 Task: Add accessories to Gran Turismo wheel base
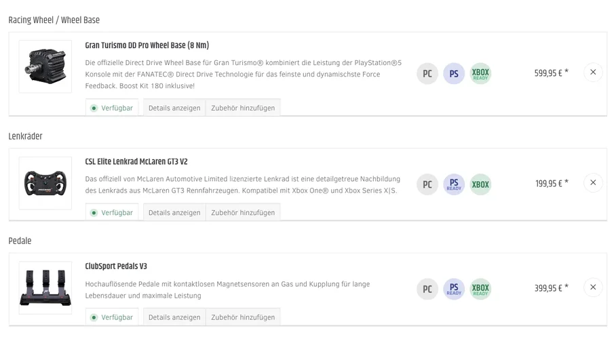click(x=243, y=108)
